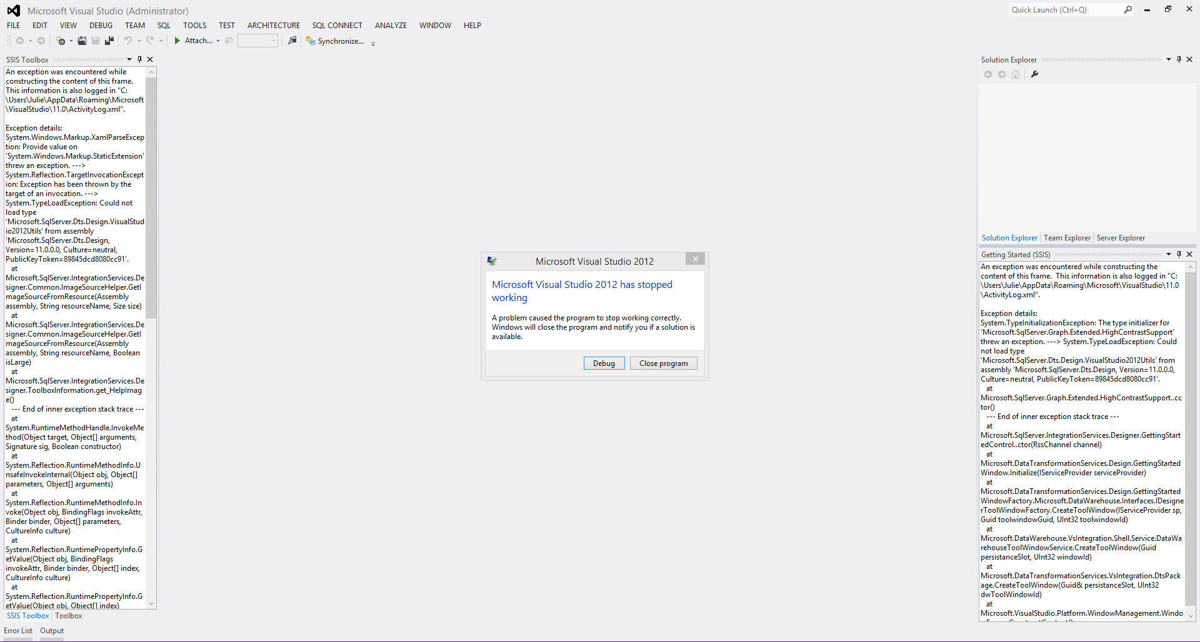Screen dimensions: 1200x642
Task: Click the Close program button
Action: [x=663, y=363]
